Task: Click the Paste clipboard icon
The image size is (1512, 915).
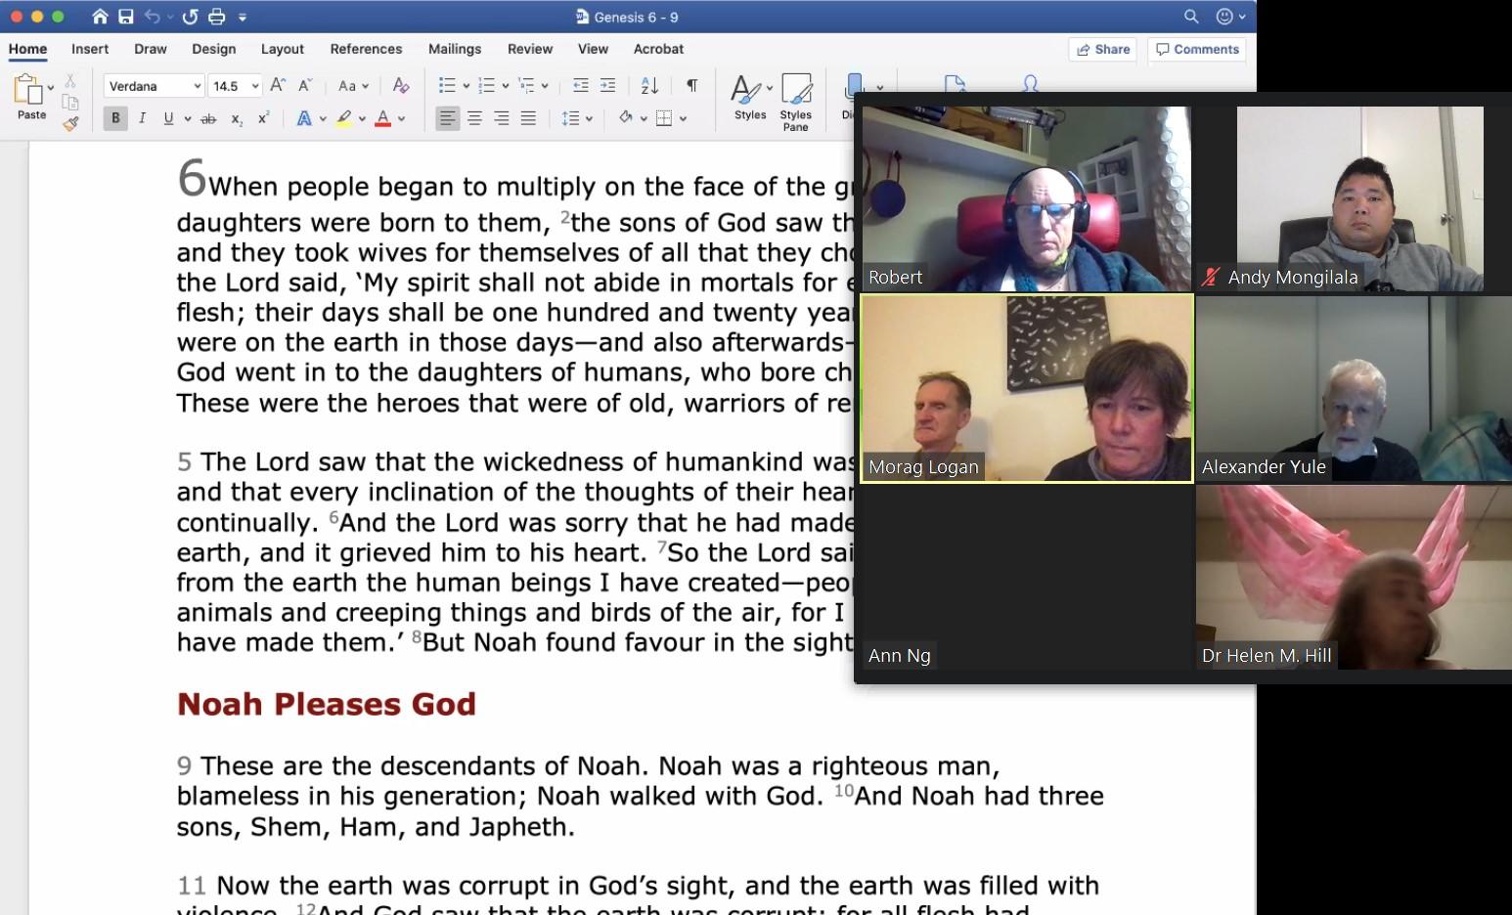Action: click(28, 89)
